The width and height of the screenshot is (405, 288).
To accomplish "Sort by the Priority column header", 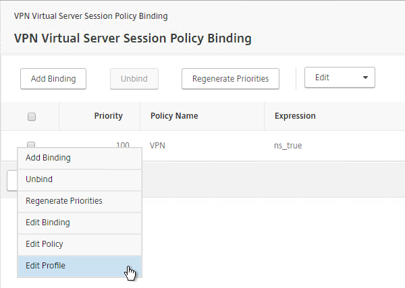I will pos(108,116).
